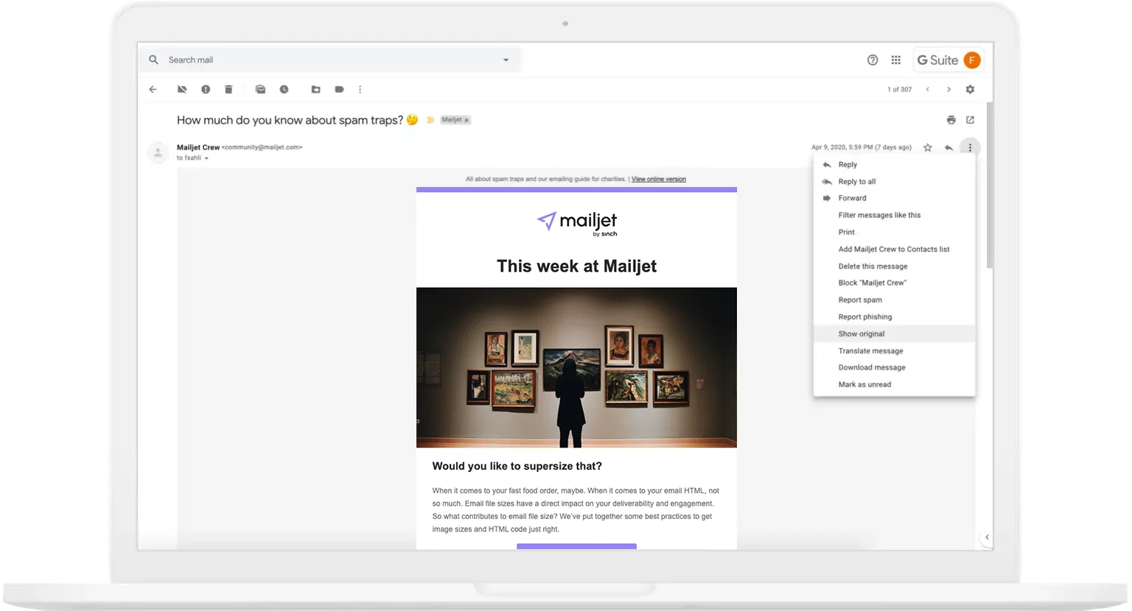
Task: Go back to inbox arrow
Action: pos(153,89)
